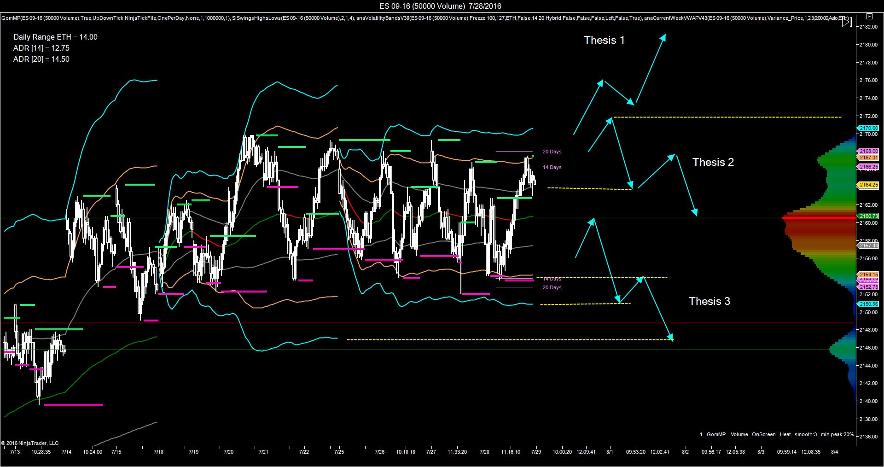Click the 2162.00 price axis label
884x467 pixels.
868,205
